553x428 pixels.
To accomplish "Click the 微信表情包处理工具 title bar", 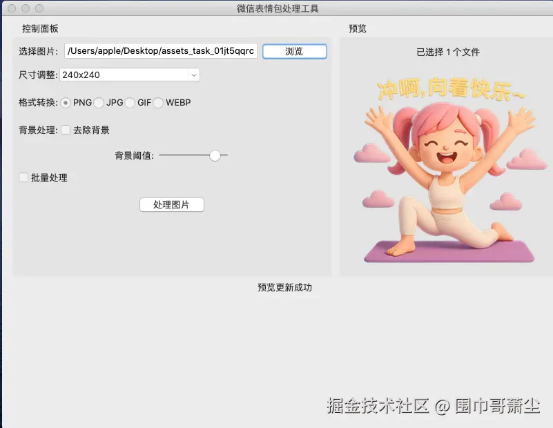I will 276,8.
